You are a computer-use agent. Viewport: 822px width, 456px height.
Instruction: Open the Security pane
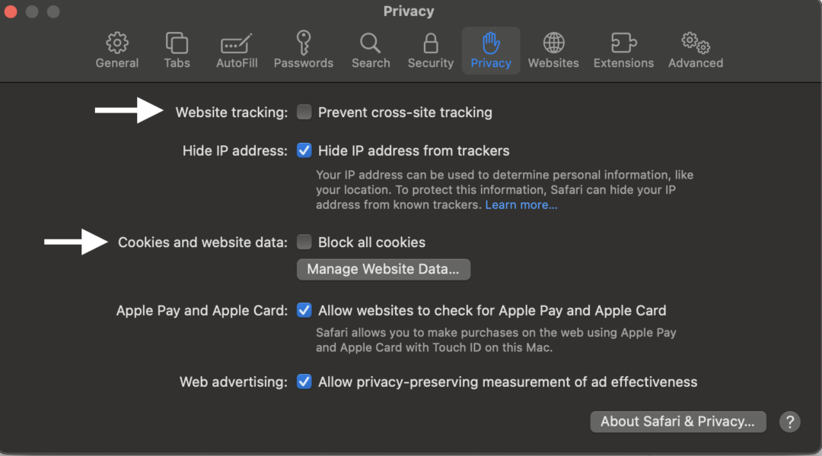(430, 49)
